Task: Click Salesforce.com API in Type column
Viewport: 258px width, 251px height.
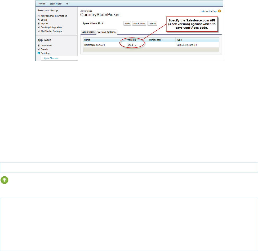Action: 187,45
